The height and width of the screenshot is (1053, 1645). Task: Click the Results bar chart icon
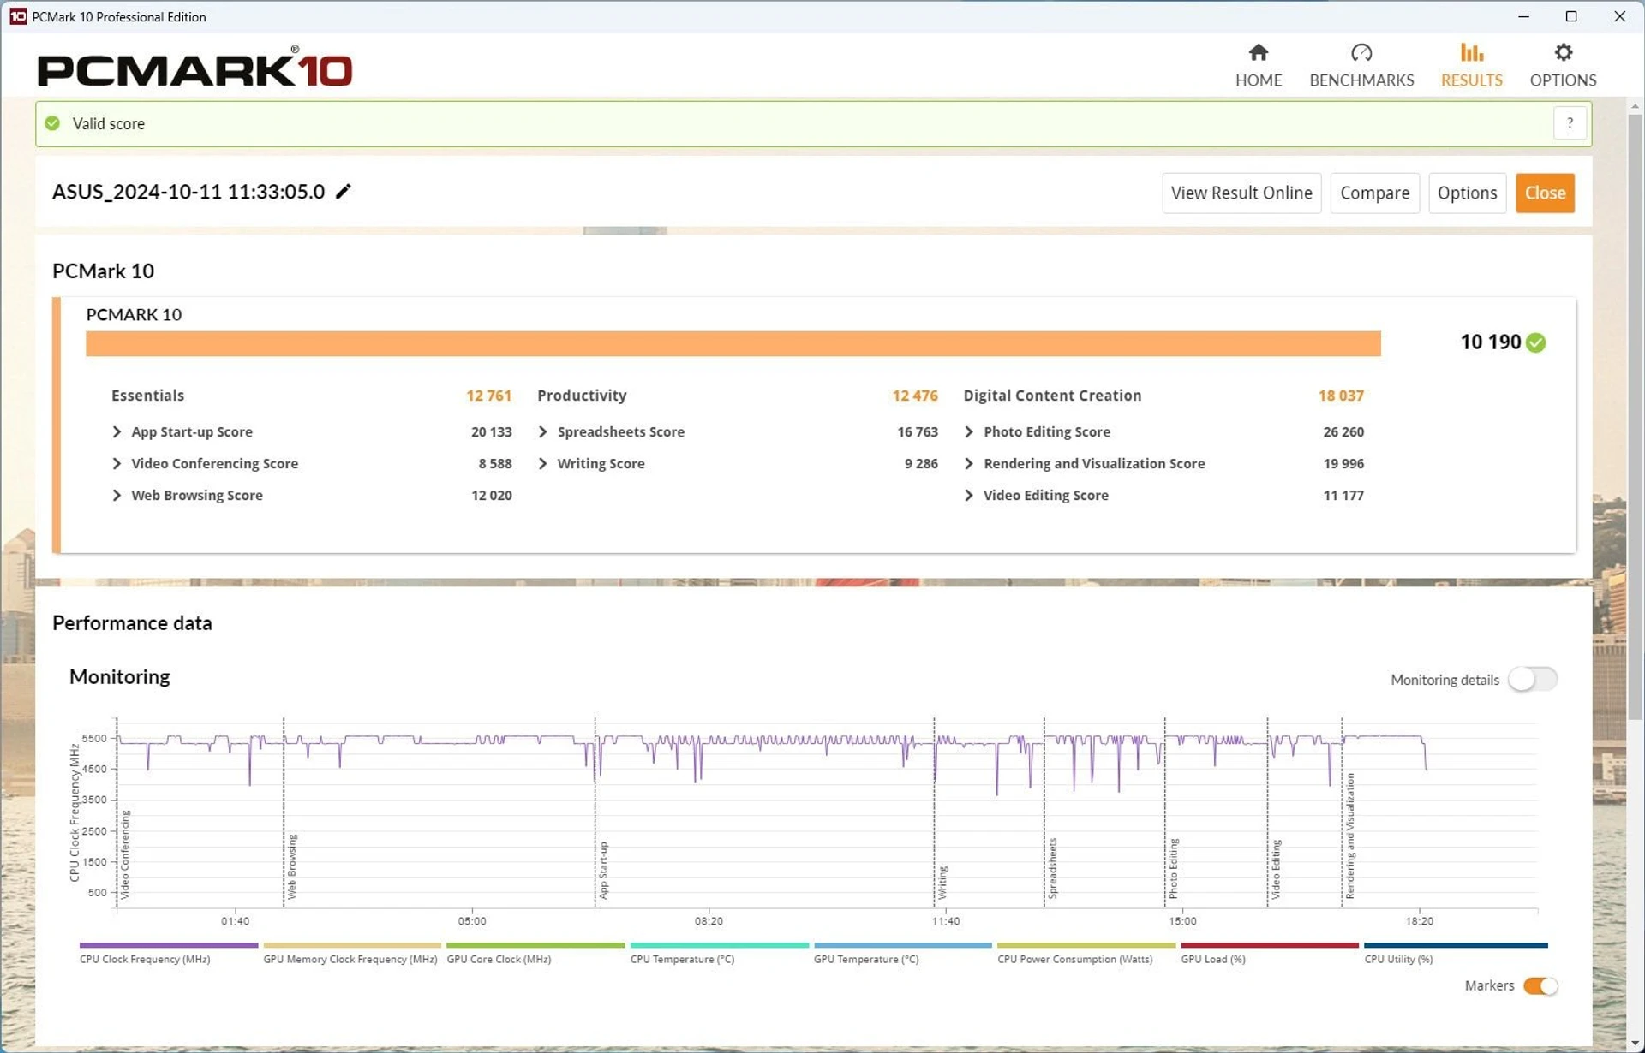[x=1471, y=53]
